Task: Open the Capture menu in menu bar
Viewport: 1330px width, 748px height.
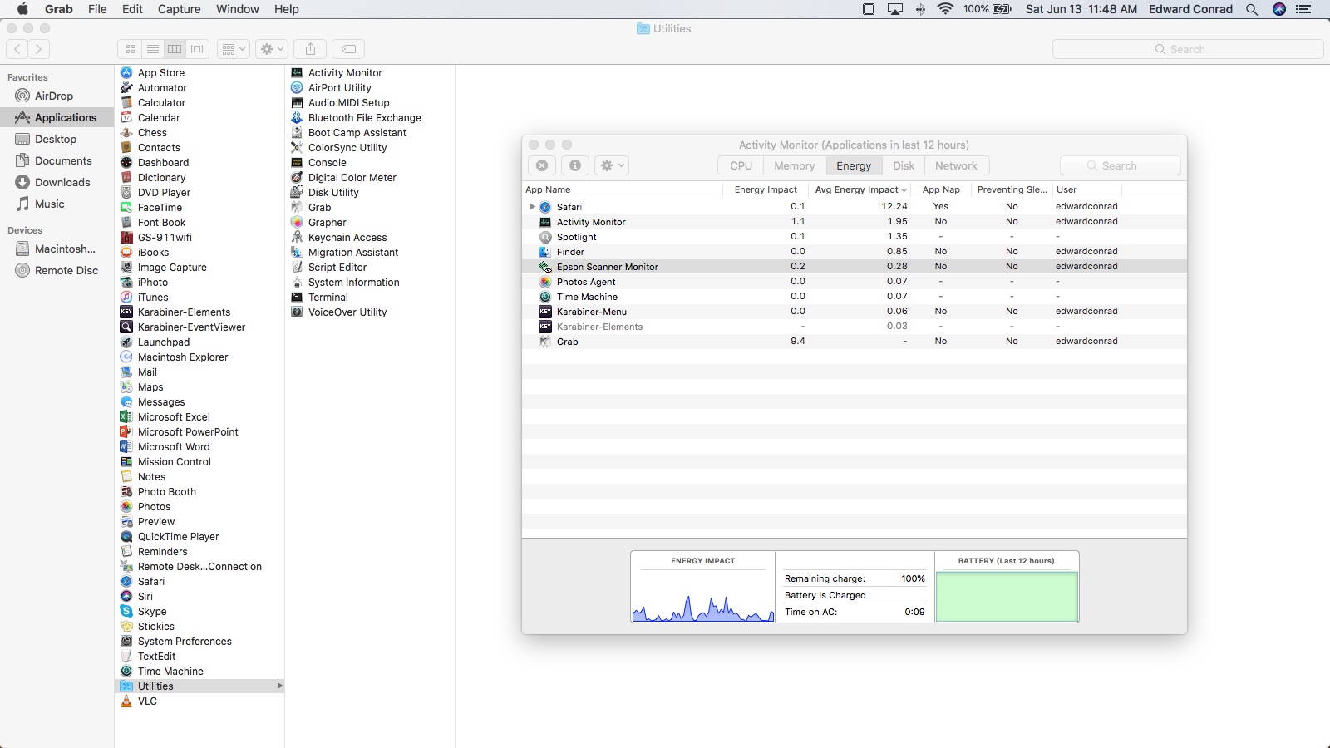Action: 179,9
